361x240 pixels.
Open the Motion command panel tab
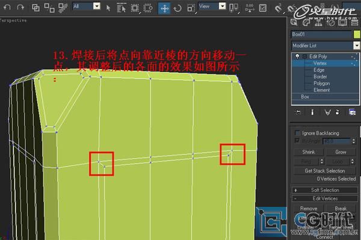point(330,22)
